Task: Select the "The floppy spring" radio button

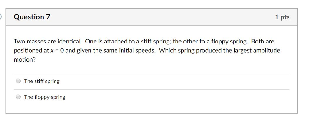Action: click(x=18, y=97)
